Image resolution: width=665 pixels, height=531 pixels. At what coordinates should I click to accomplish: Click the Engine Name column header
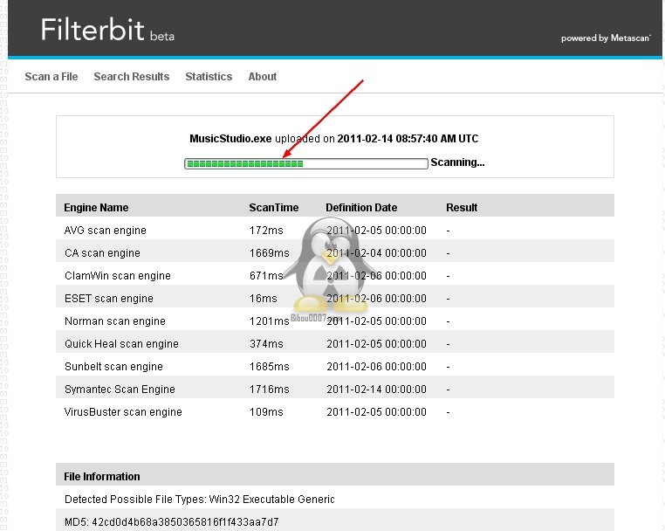pos(96,208)
